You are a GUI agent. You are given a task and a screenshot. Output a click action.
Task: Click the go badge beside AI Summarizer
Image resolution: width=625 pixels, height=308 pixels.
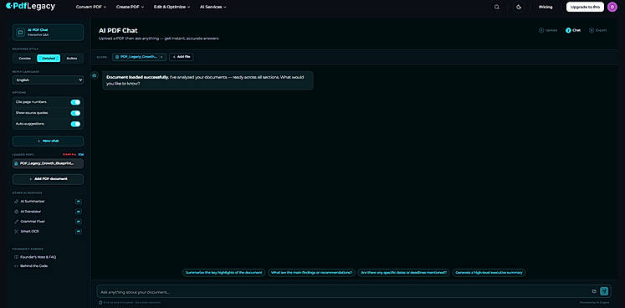[79, 202]
